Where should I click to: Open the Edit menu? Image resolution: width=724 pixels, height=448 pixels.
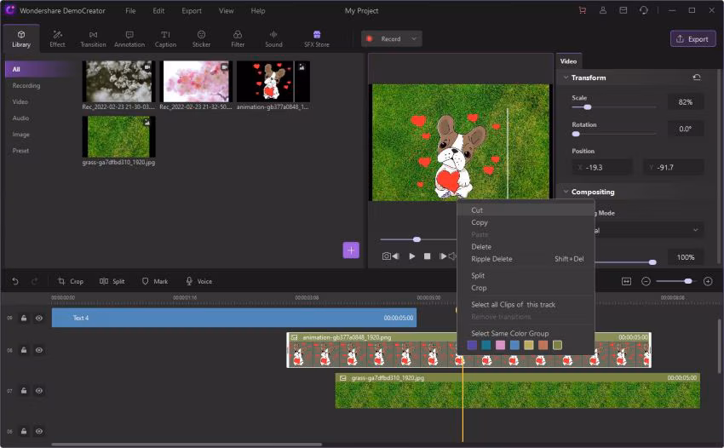(x=158, y=10)
